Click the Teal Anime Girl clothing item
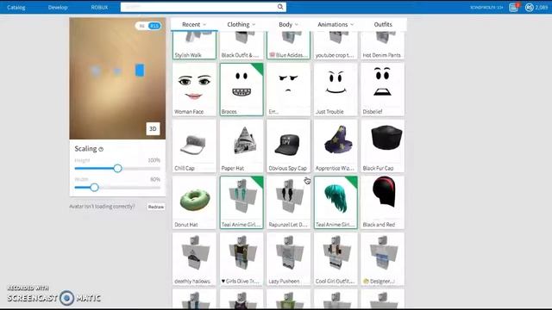The height and width of the screenshot is (310, 552). point(241,203)
